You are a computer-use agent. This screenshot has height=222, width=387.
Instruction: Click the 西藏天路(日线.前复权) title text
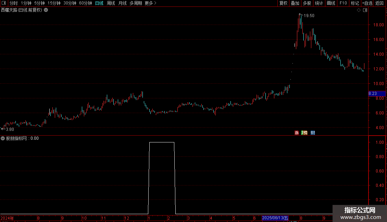22,10
